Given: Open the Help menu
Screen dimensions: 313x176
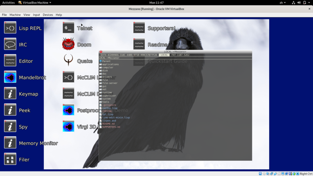Looking at the screenshot, I should (x=59, y=15).
